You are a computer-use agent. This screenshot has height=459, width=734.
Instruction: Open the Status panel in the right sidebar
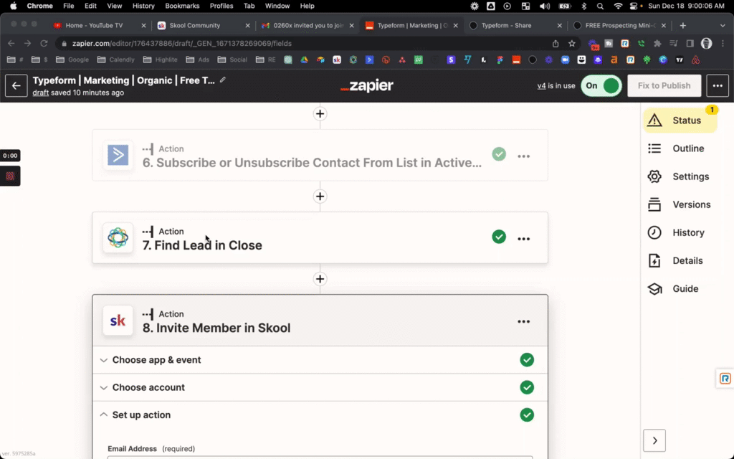coord(686,120)
